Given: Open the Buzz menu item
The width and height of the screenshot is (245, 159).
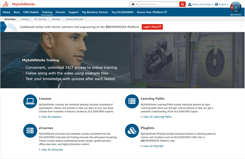Looking at the screenshot, I should tap(17, 12).
